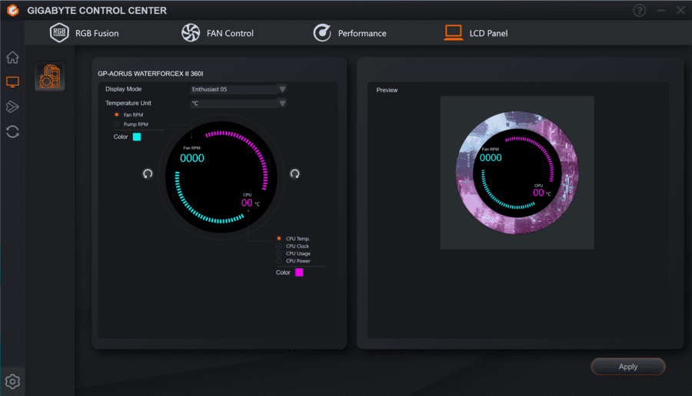
Task: Expand Display Mode dropdown arrow
Action: coord(282,89)
